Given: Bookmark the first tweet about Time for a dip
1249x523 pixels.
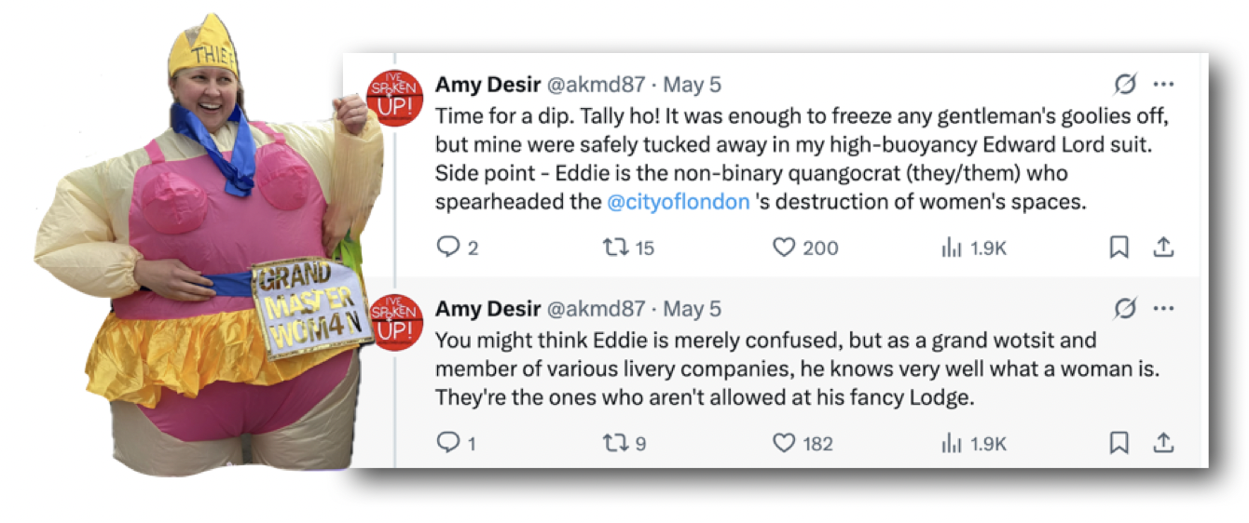Looking at the screenshot, I should click(1119, 248).
